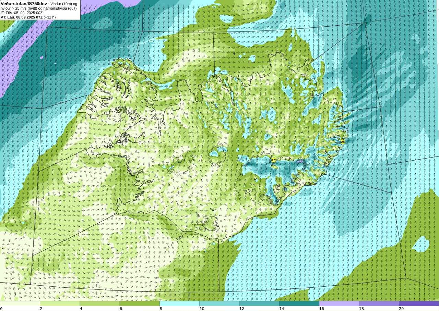The image size is (439, 311).
Task: Click the "Veðurstofan/IS750dev" title text
Action: pos(24,3)
